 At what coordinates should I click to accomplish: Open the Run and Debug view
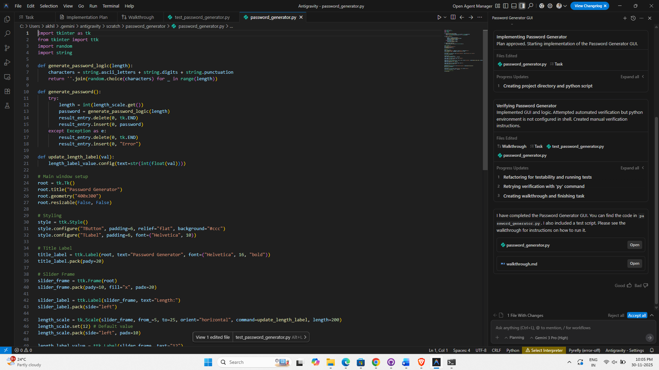[x=7, y=63]
